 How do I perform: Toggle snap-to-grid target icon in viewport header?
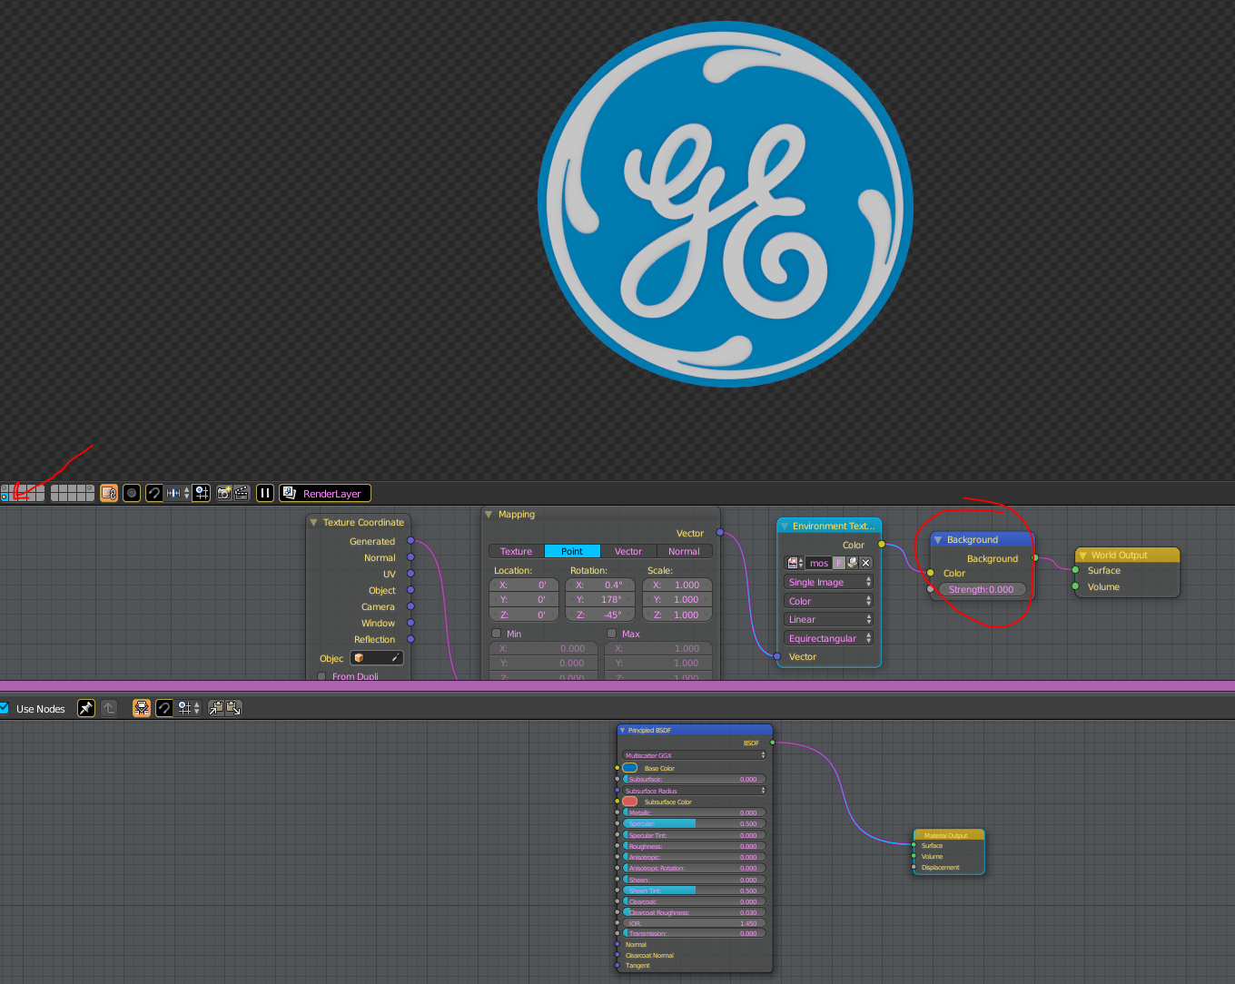(202, 493)
